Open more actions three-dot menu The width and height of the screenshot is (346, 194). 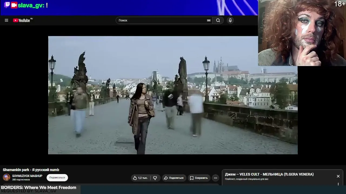215,178
